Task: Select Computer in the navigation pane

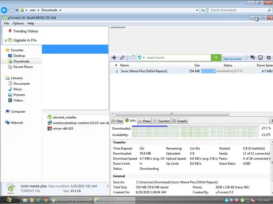Action: click(18, 112)
